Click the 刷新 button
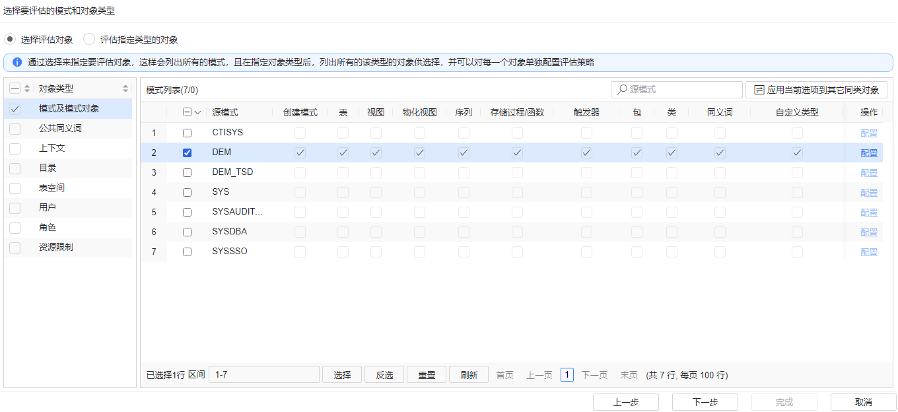Viewport: 898px width, 412px height. pos(469,374)
